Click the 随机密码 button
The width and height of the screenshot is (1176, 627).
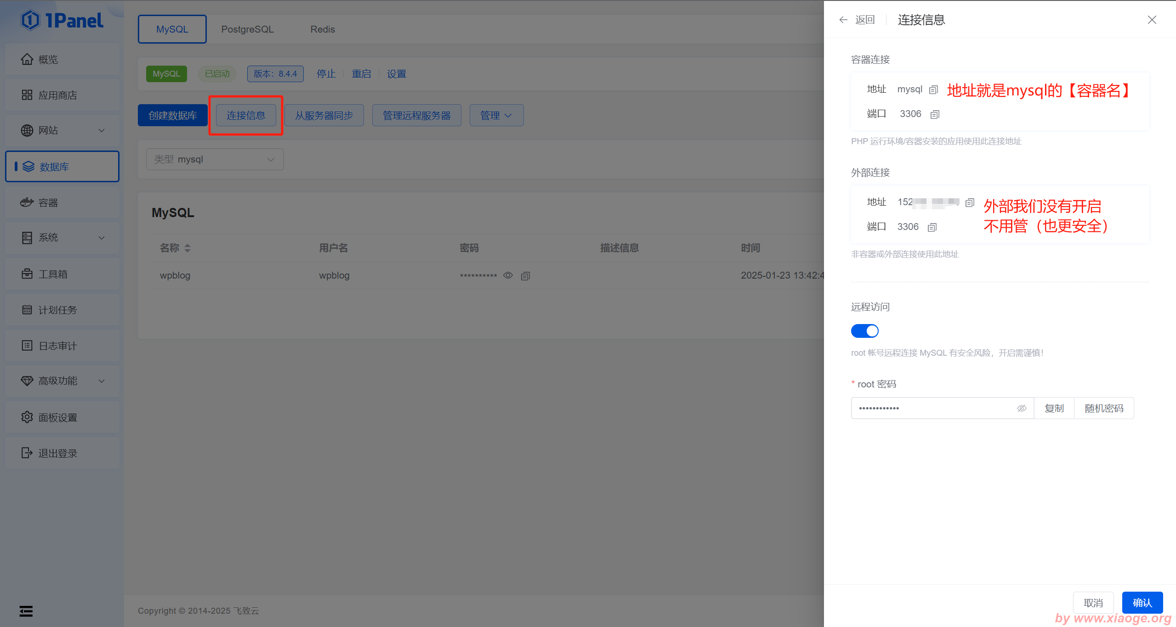[1103, 408]
